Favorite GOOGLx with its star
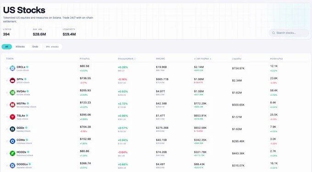Viewport: 312px width, 172px height. coord(7,166)
